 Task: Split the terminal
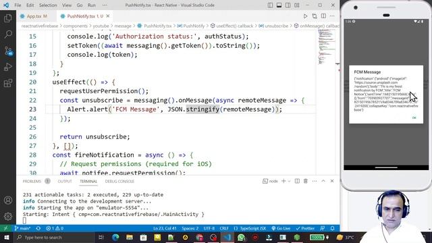297,181
